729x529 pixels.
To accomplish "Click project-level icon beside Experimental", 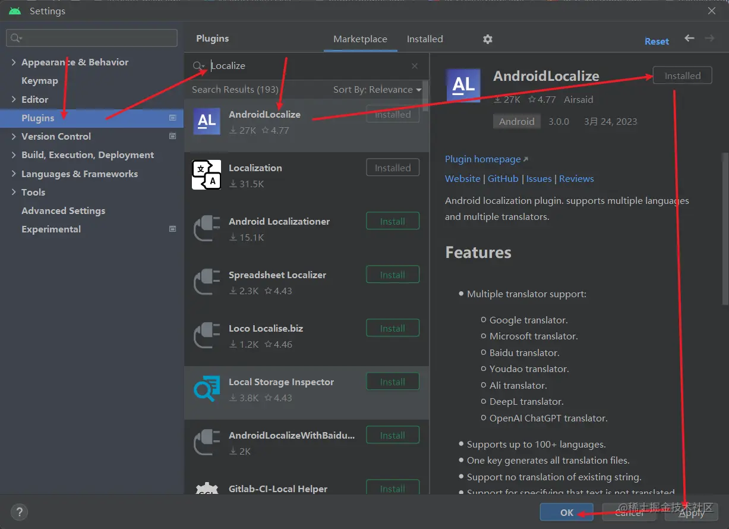I will 172,229.
